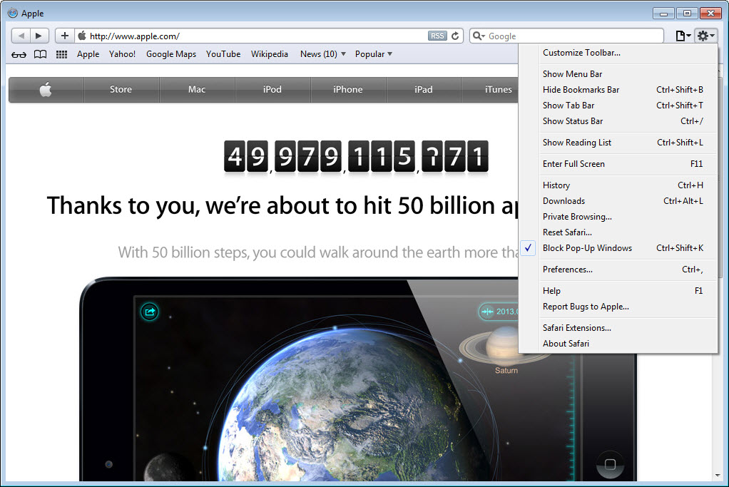
Task: Click scrollbar down arrow
Action: pyautogui.click(x=718, y=476)
